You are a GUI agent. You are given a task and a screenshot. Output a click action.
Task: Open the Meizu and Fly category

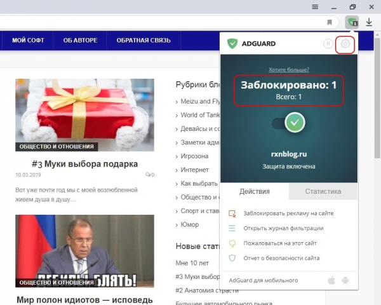point(200,102)
